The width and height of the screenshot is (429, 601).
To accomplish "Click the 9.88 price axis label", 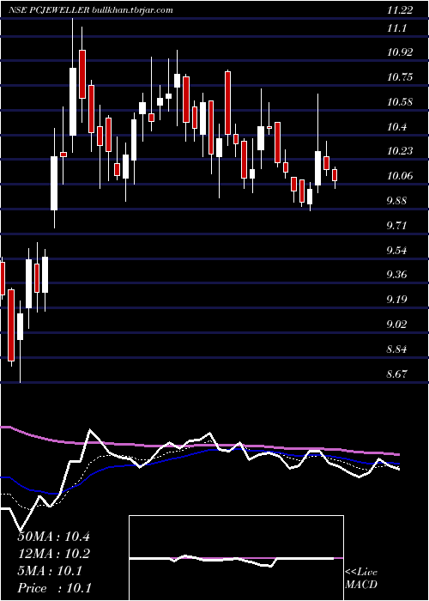I will pyautogui.click(x=397, y=201).
